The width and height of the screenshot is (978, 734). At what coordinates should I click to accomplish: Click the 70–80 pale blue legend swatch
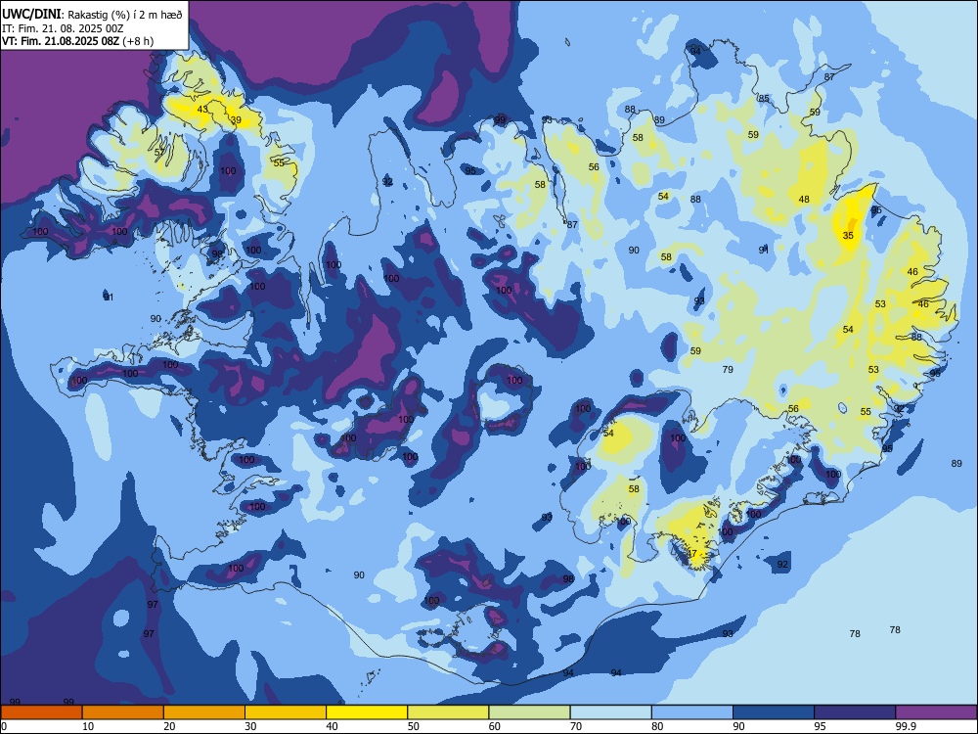[x=610, y=712]
